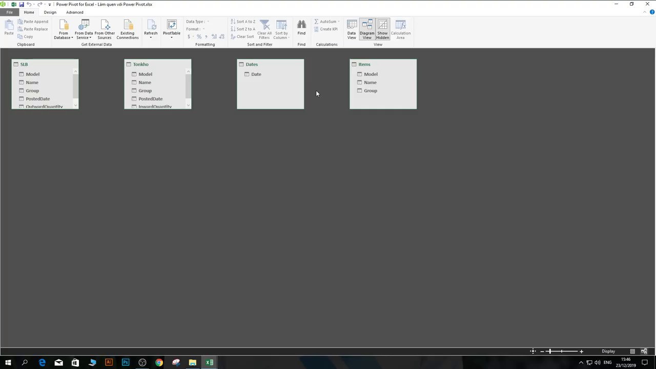The width and height of the screenshot is (656, 369).
Task: Click the thousands separator comma icon
Action: pyautogui.click(x=206, y=37)
